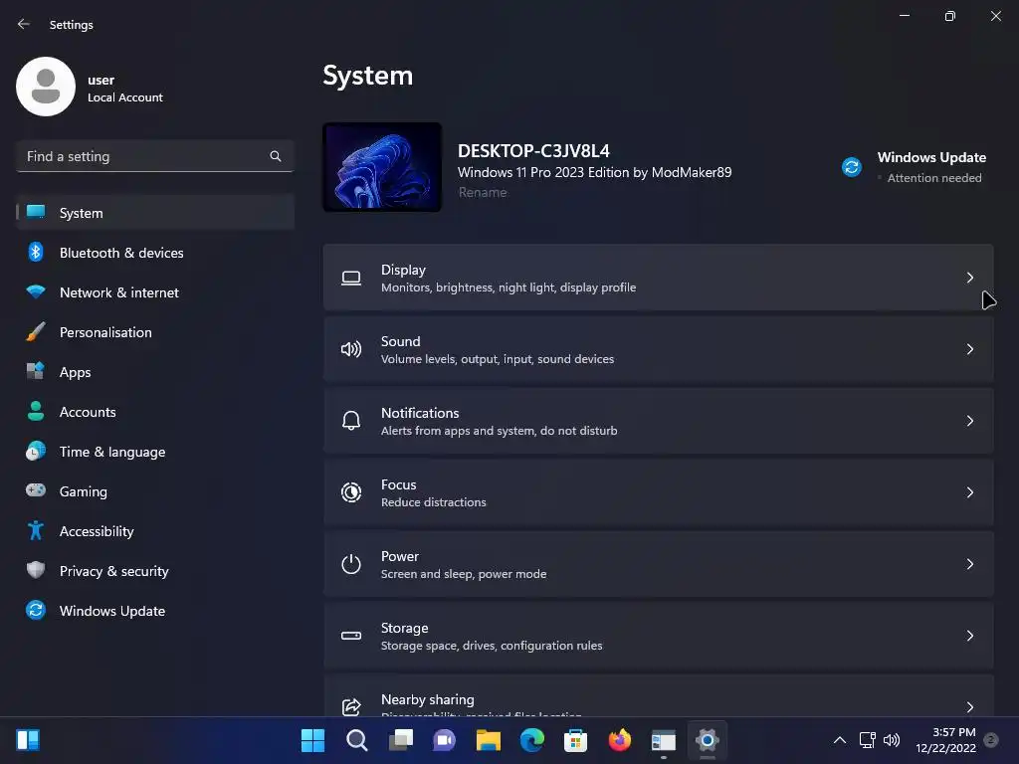Click the Notifications bell icon
1019x764 pixels.
pos(351,421)
